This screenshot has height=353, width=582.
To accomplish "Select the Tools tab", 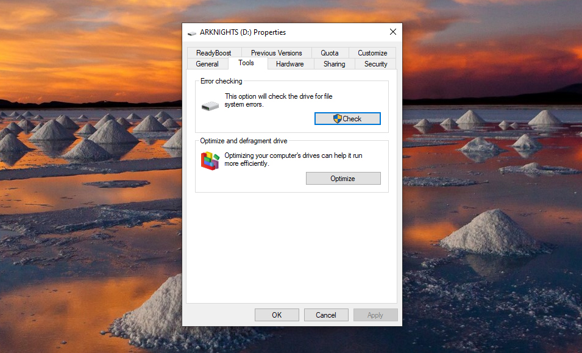I will (x=246, y=62).
